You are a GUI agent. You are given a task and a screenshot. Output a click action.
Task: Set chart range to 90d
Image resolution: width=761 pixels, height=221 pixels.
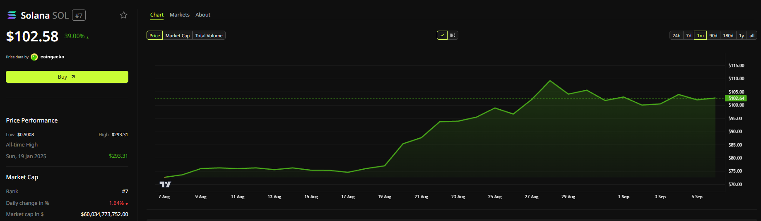(x=713, y=36)
